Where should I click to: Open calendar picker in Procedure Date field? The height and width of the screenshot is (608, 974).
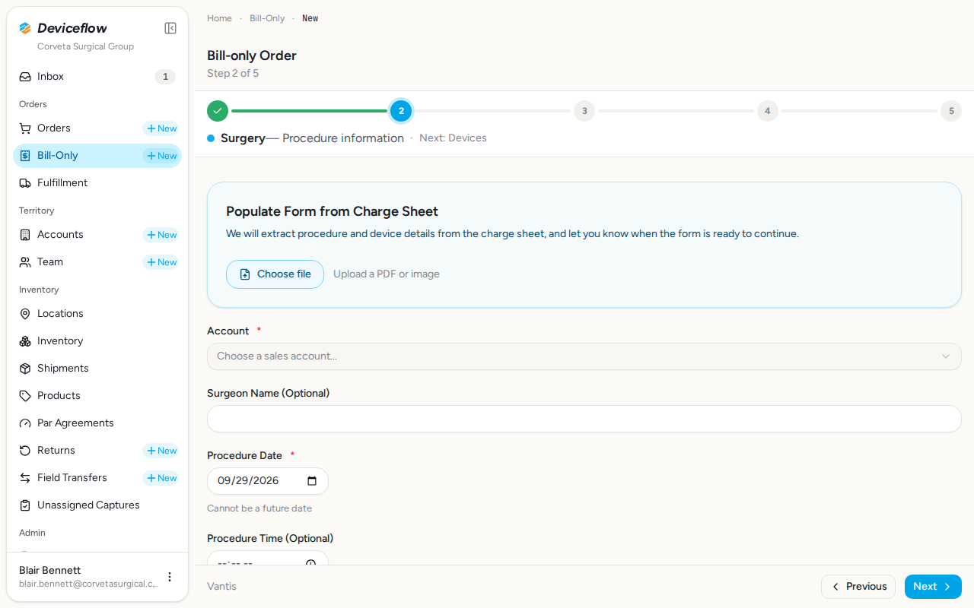click(x=312, y=481)
